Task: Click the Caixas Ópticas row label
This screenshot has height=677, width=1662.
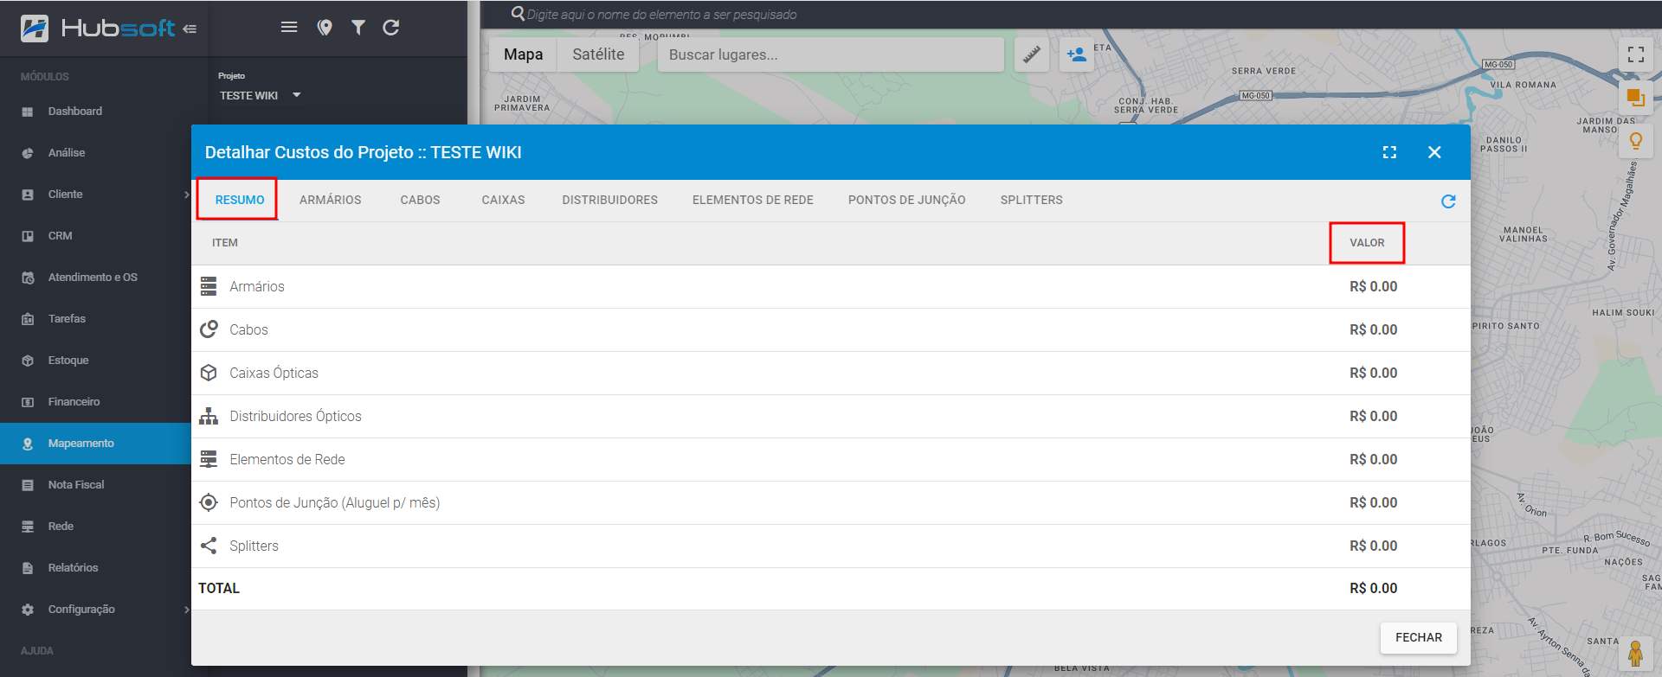Action: coord(274,373)
